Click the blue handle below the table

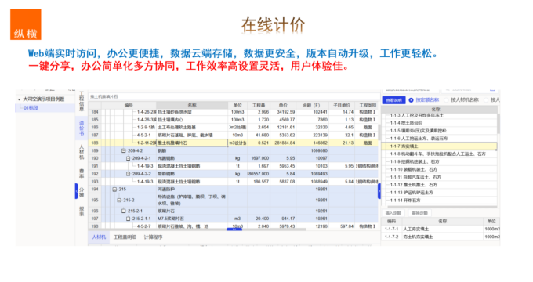(234, 230)
